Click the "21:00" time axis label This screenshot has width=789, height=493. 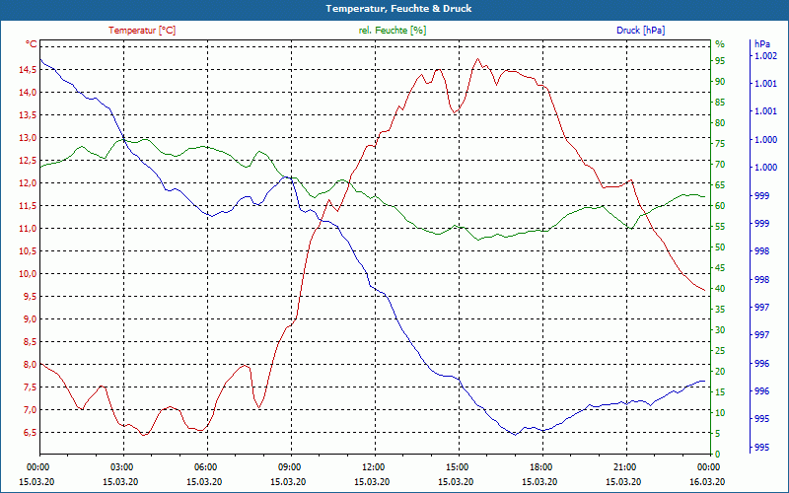(x=624, y=466)
